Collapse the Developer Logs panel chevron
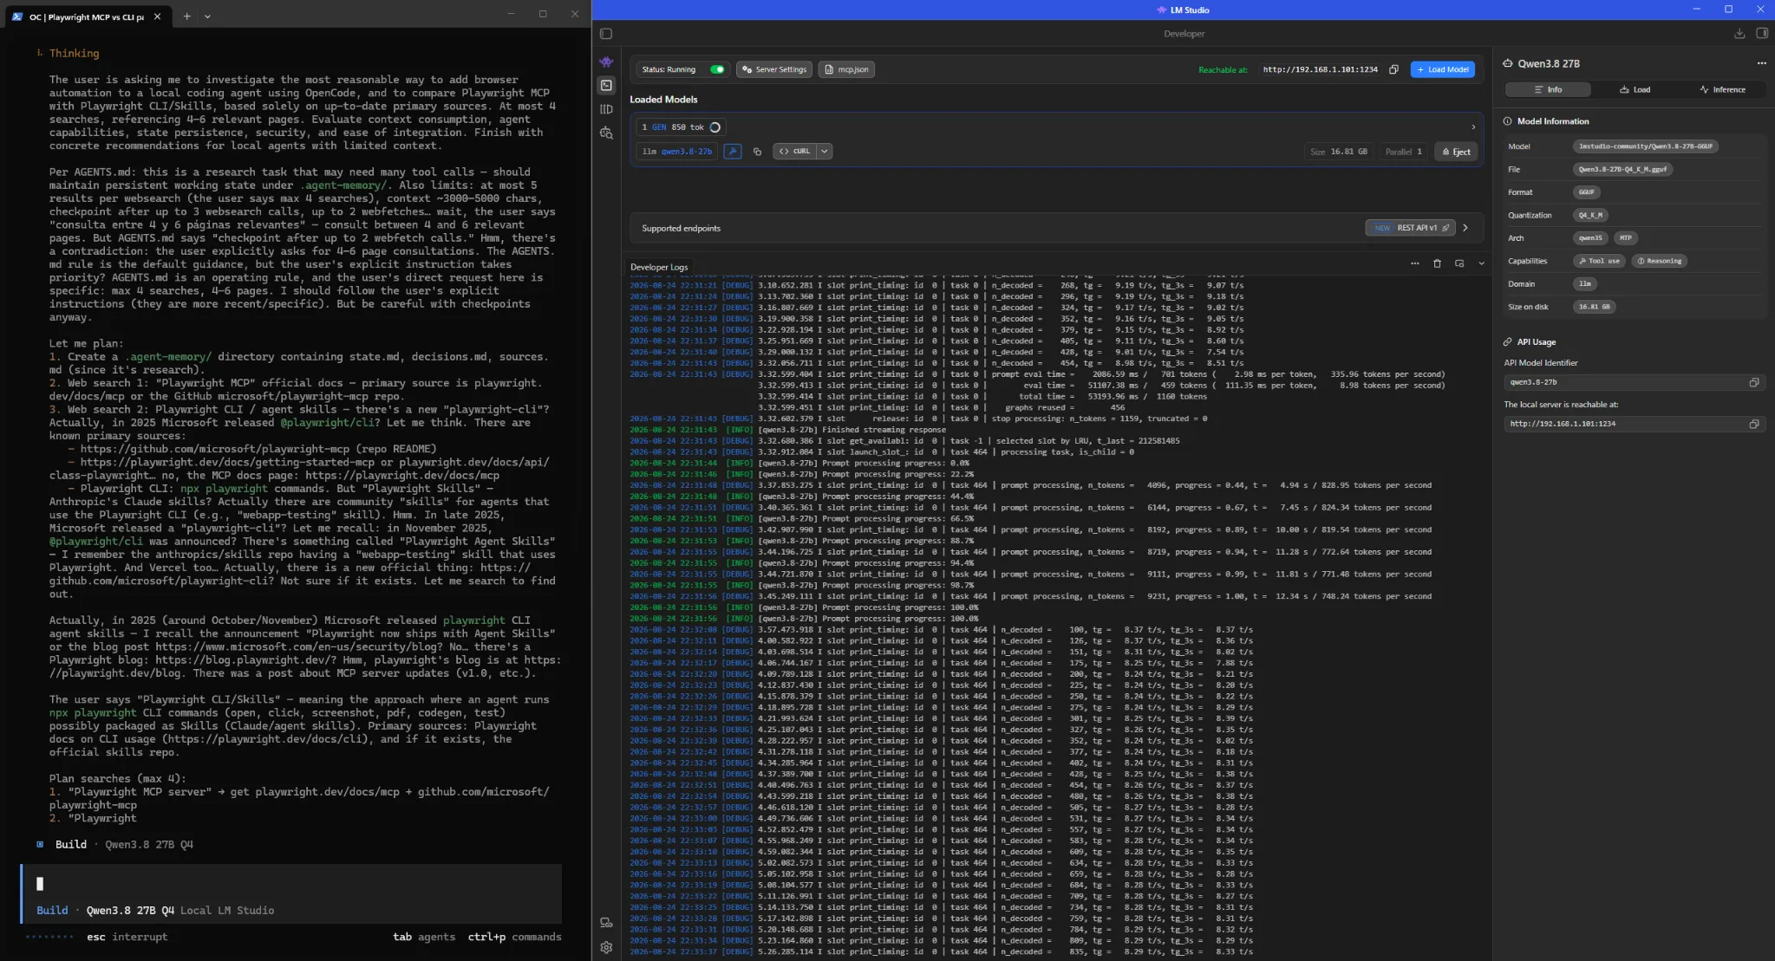This screenshot has height=961, width=1775. coord(1481,263)
